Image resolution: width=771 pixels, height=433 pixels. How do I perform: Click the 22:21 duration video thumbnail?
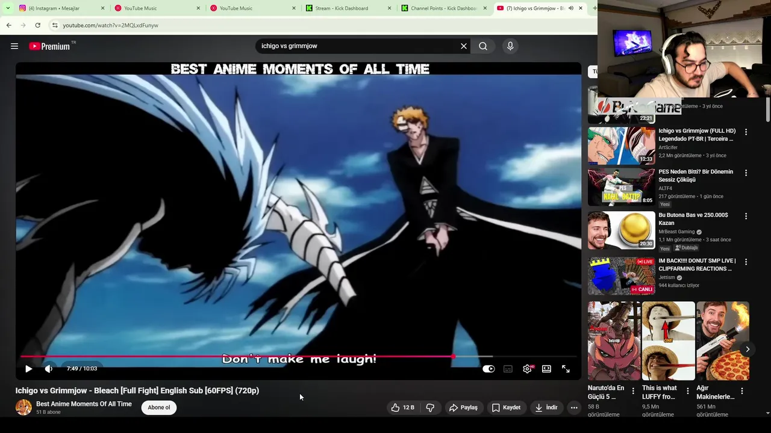622,105
